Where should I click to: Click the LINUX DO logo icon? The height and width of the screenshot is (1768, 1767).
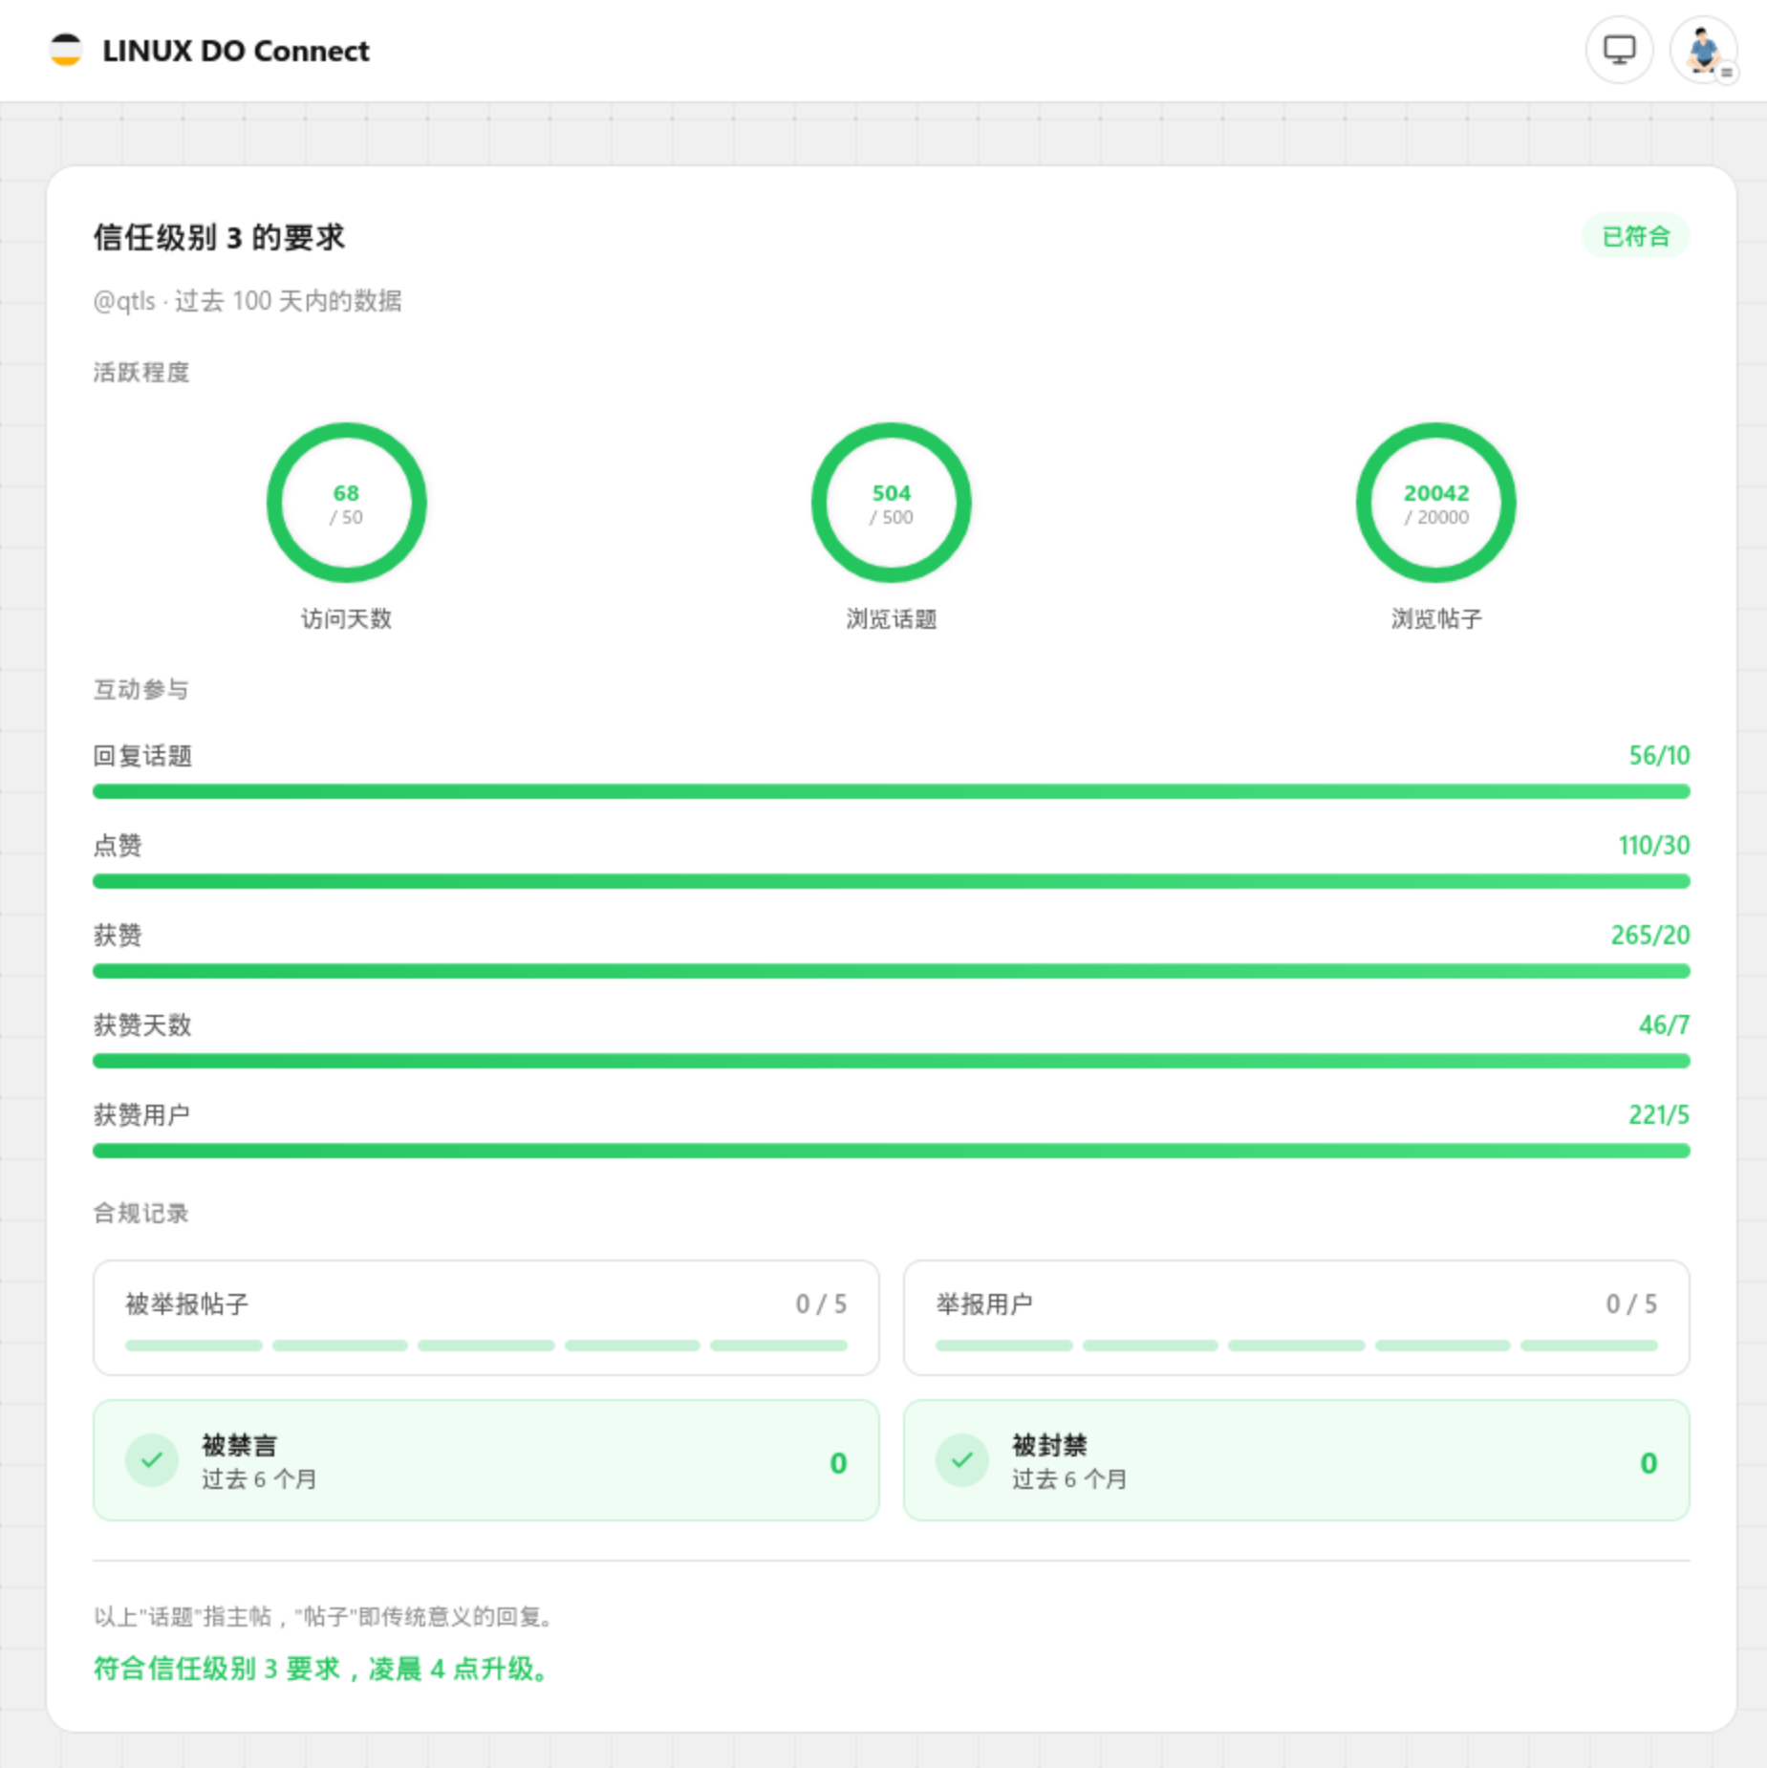pos(66,51)
